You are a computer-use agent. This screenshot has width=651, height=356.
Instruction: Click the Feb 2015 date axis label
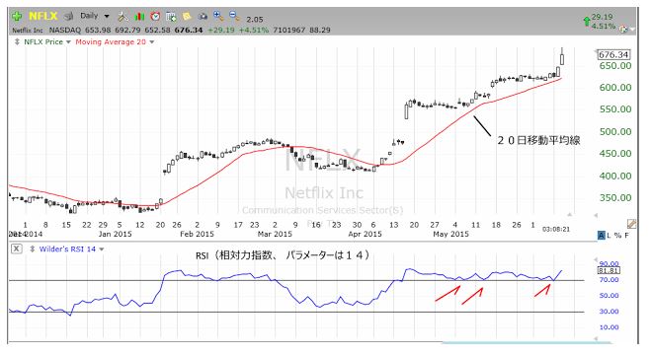pos(197,234)
